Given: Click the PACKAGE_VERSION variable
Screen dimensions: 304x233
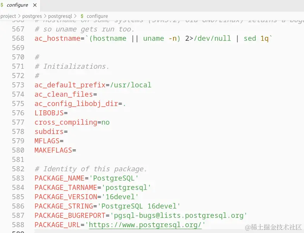Looking at the screenshot, I should pyautogui.click(x=66, y=197).
